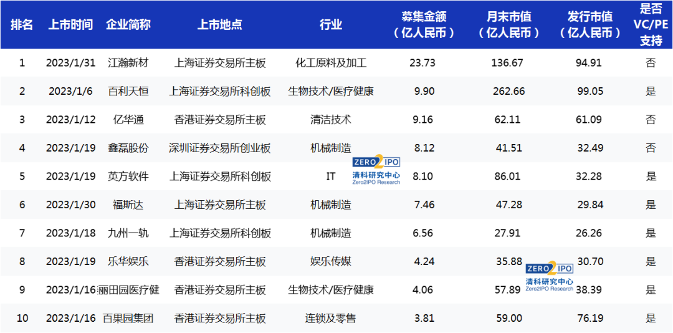Click listing date 2023/1/6

pos(70,92)
